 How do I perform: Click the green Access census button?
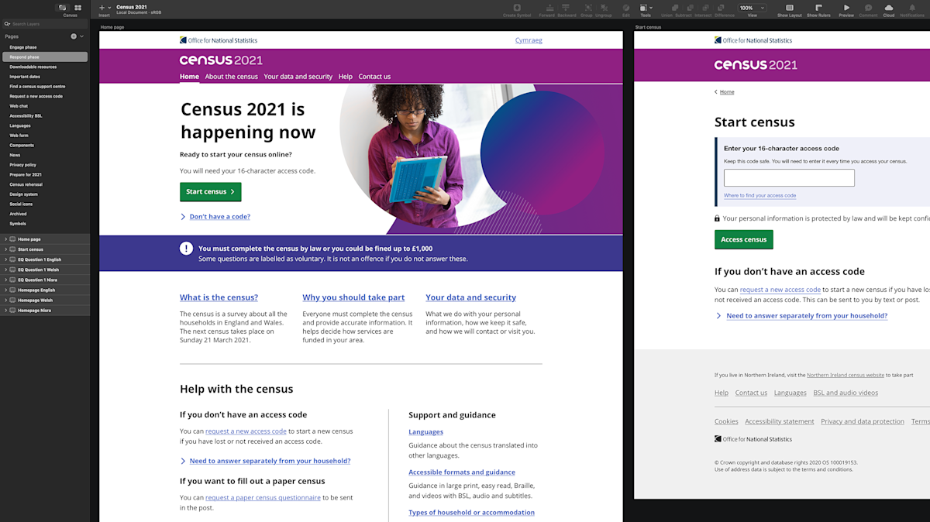click(744, 239)
